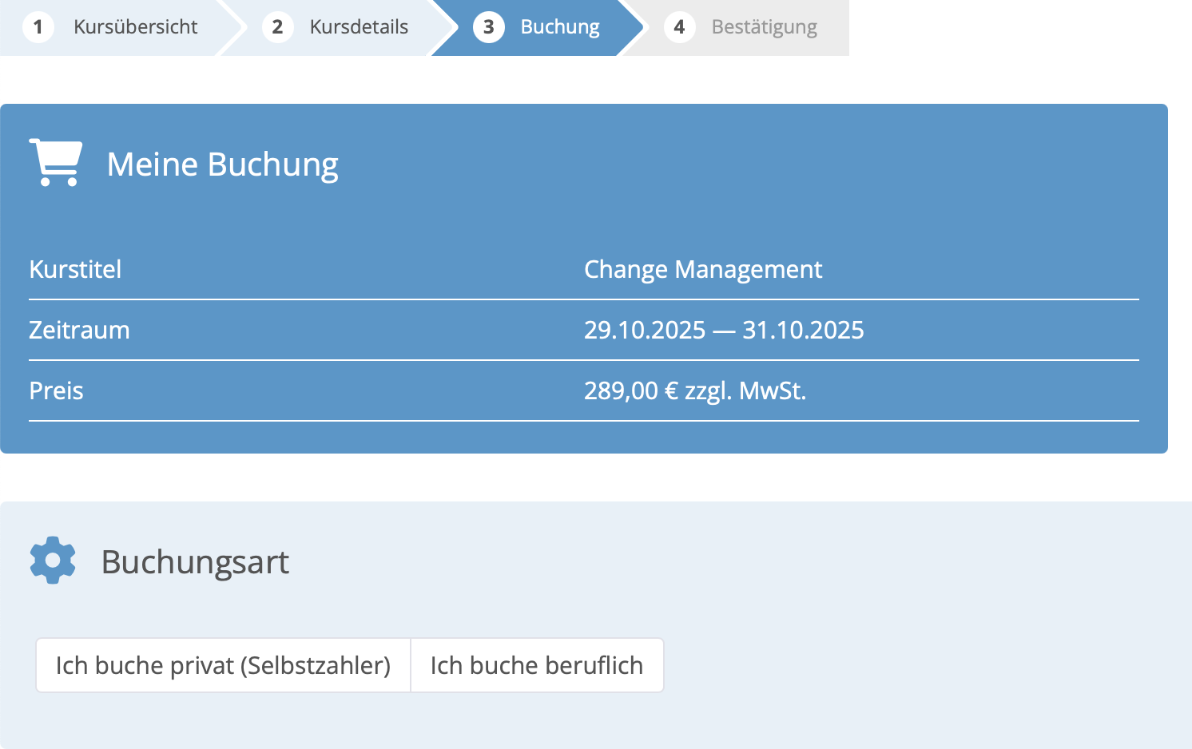Select booking type Ich buche beruflich
Viewport: 1192px width, 749px height.
[x=537, y=665]
